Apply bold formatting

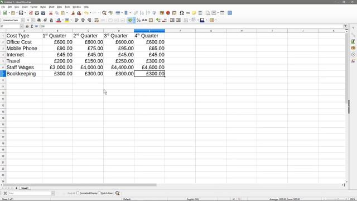click(x=39, y=20)
